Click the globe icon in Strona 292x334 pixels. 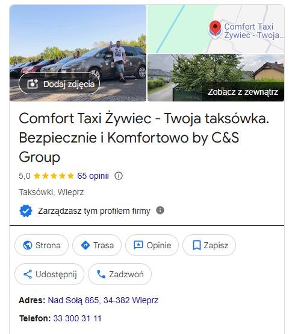coord(28,245)
